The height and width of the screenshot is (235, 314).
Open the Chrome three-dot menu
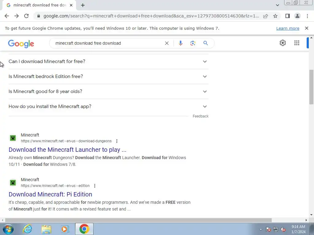[307, 16]
